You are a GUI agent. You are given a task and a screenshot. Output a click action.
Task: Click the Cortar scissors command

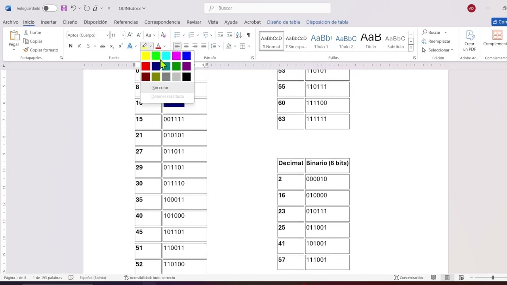click(x=32, y=32)
